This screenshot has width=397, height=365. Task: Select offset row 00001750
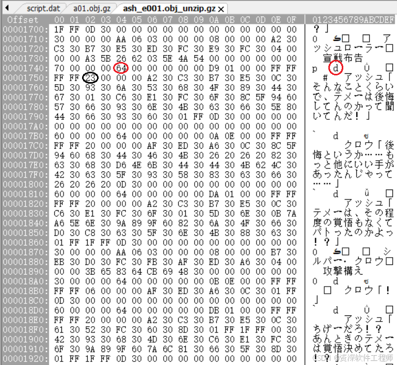click(25, 78)
